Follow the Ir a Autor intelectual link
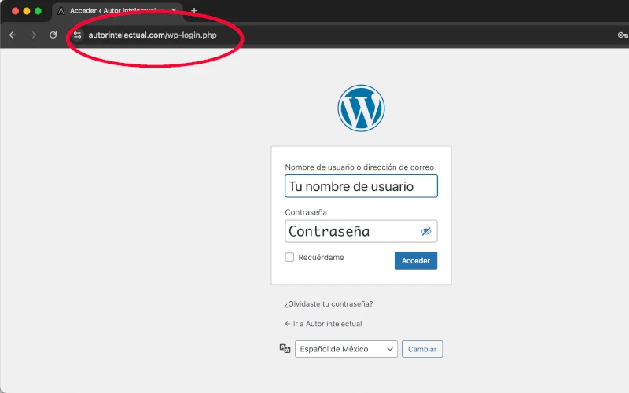The image size is (629, 393). (x=323, y=324)
